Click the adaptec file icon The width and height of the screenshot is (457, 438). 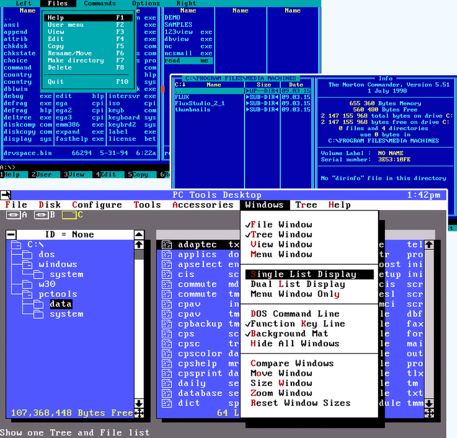point(167,245)
